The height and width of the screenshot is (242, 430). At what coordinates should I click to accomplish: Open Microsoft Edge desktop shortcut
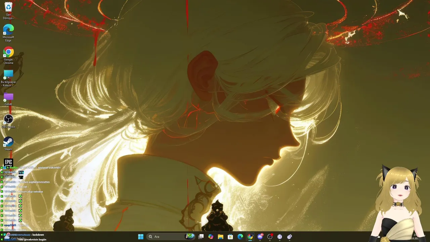8,33
